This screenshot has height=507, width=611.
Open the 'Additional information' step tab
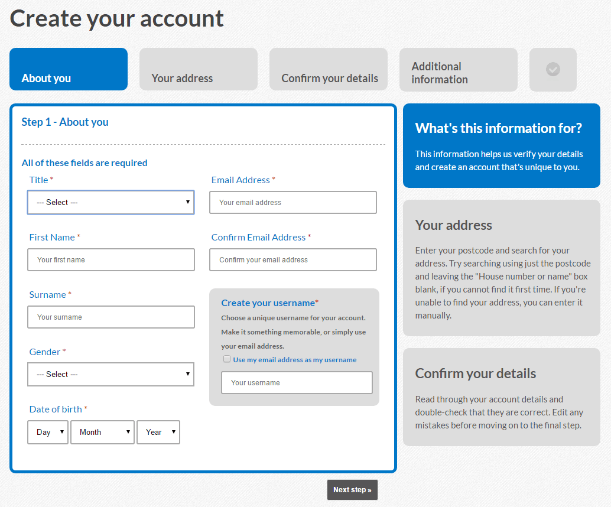(459, 70)
